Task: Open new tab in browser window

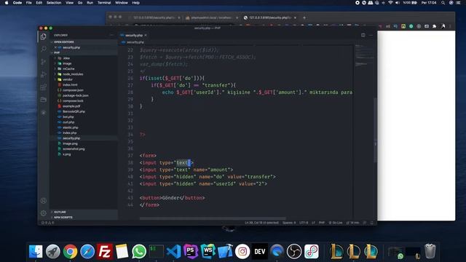Action: tap(304, 17)
